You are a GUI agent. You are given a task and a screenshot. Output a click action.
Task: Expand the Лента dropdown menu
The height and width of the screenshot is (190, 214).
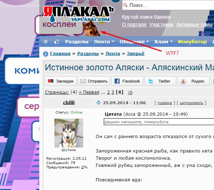(x=104, y=42)
